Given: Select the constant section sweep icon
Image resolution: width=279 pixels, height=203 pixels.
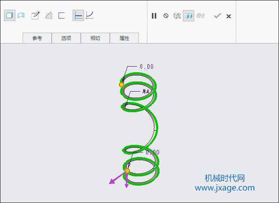Looking at the screenshot, I should 78,15.
